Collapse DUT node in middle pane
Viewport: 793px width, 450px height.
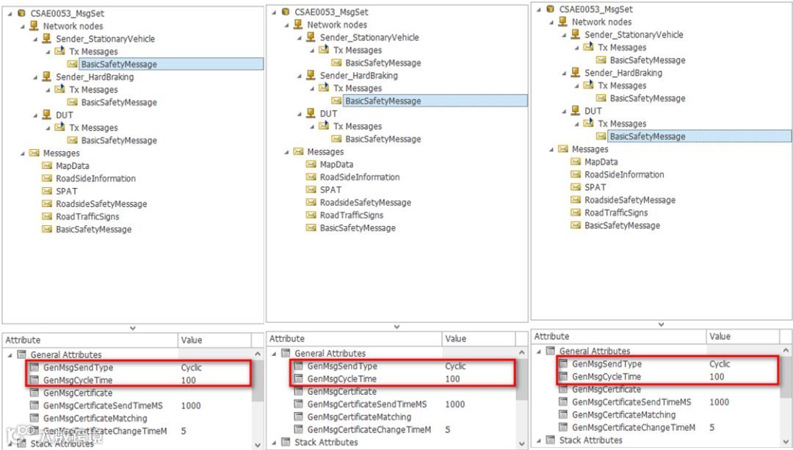pyautogui.click(x=300, y=114)
